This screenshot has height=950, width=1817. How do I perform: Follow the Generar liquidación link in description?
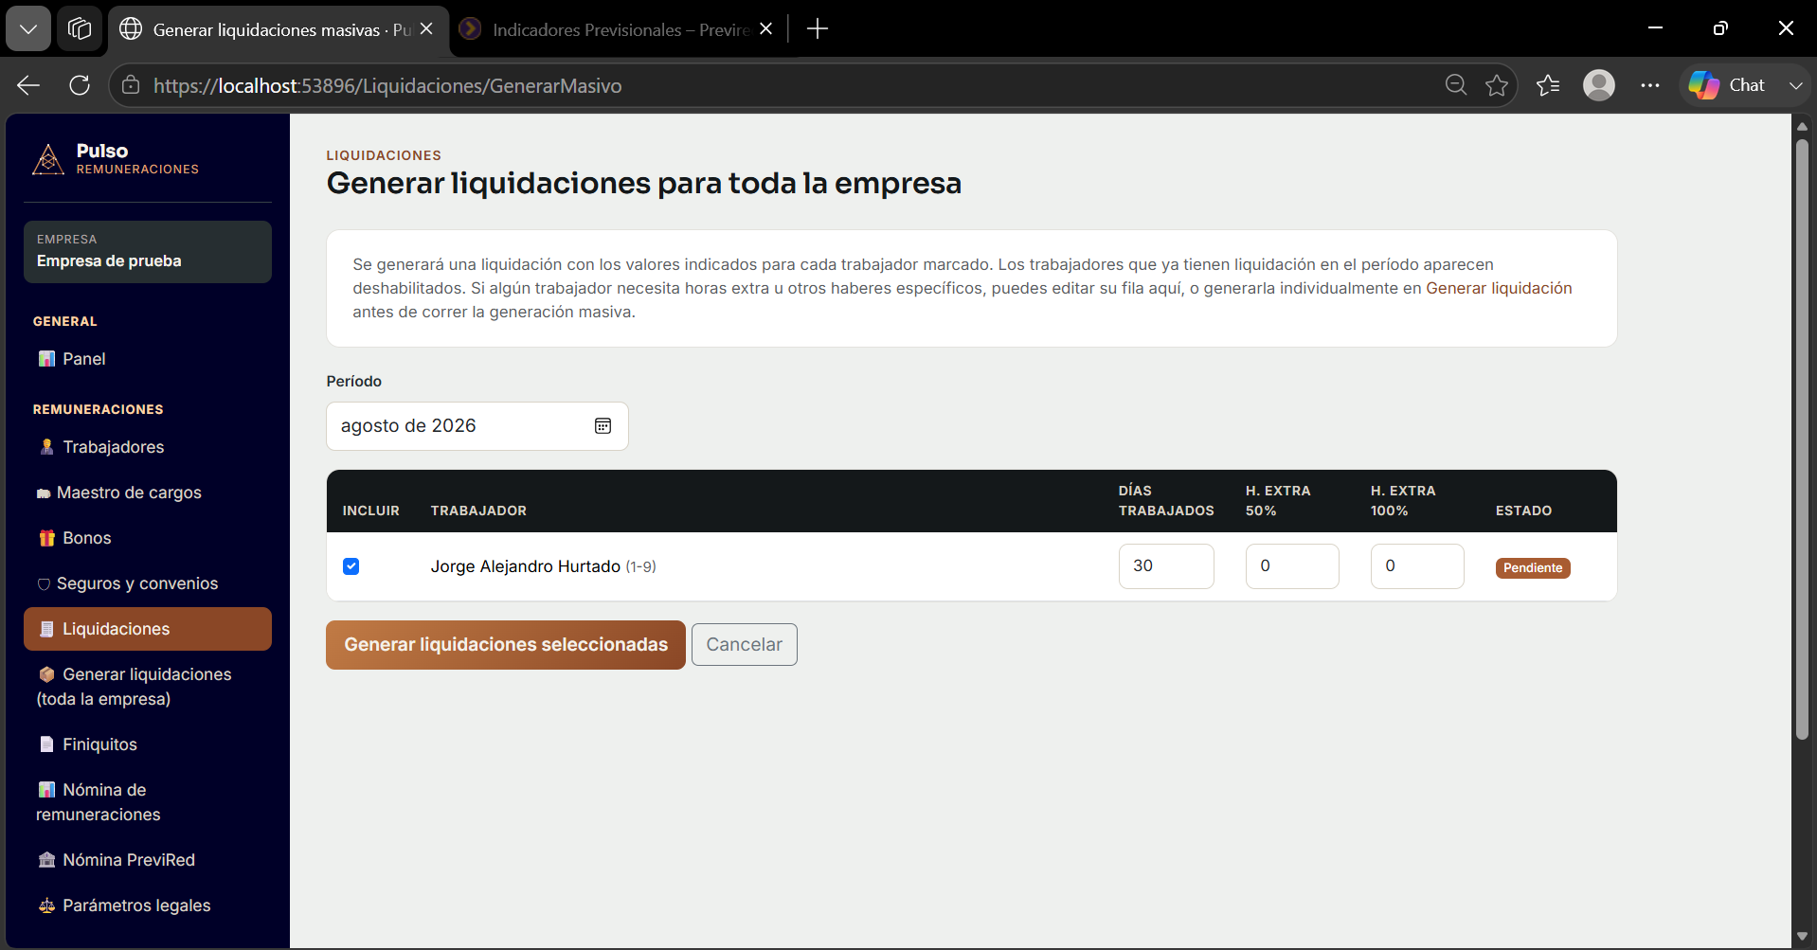1499,288
